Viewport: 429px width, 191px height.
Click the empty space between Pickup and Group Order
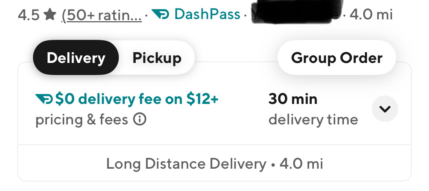tap(235, 58)
